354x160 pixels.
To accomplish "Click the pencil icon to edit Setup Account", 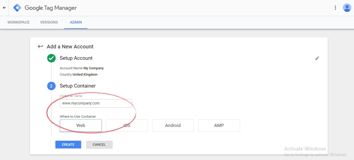I will pyautogui.click(x=317, y=58).
